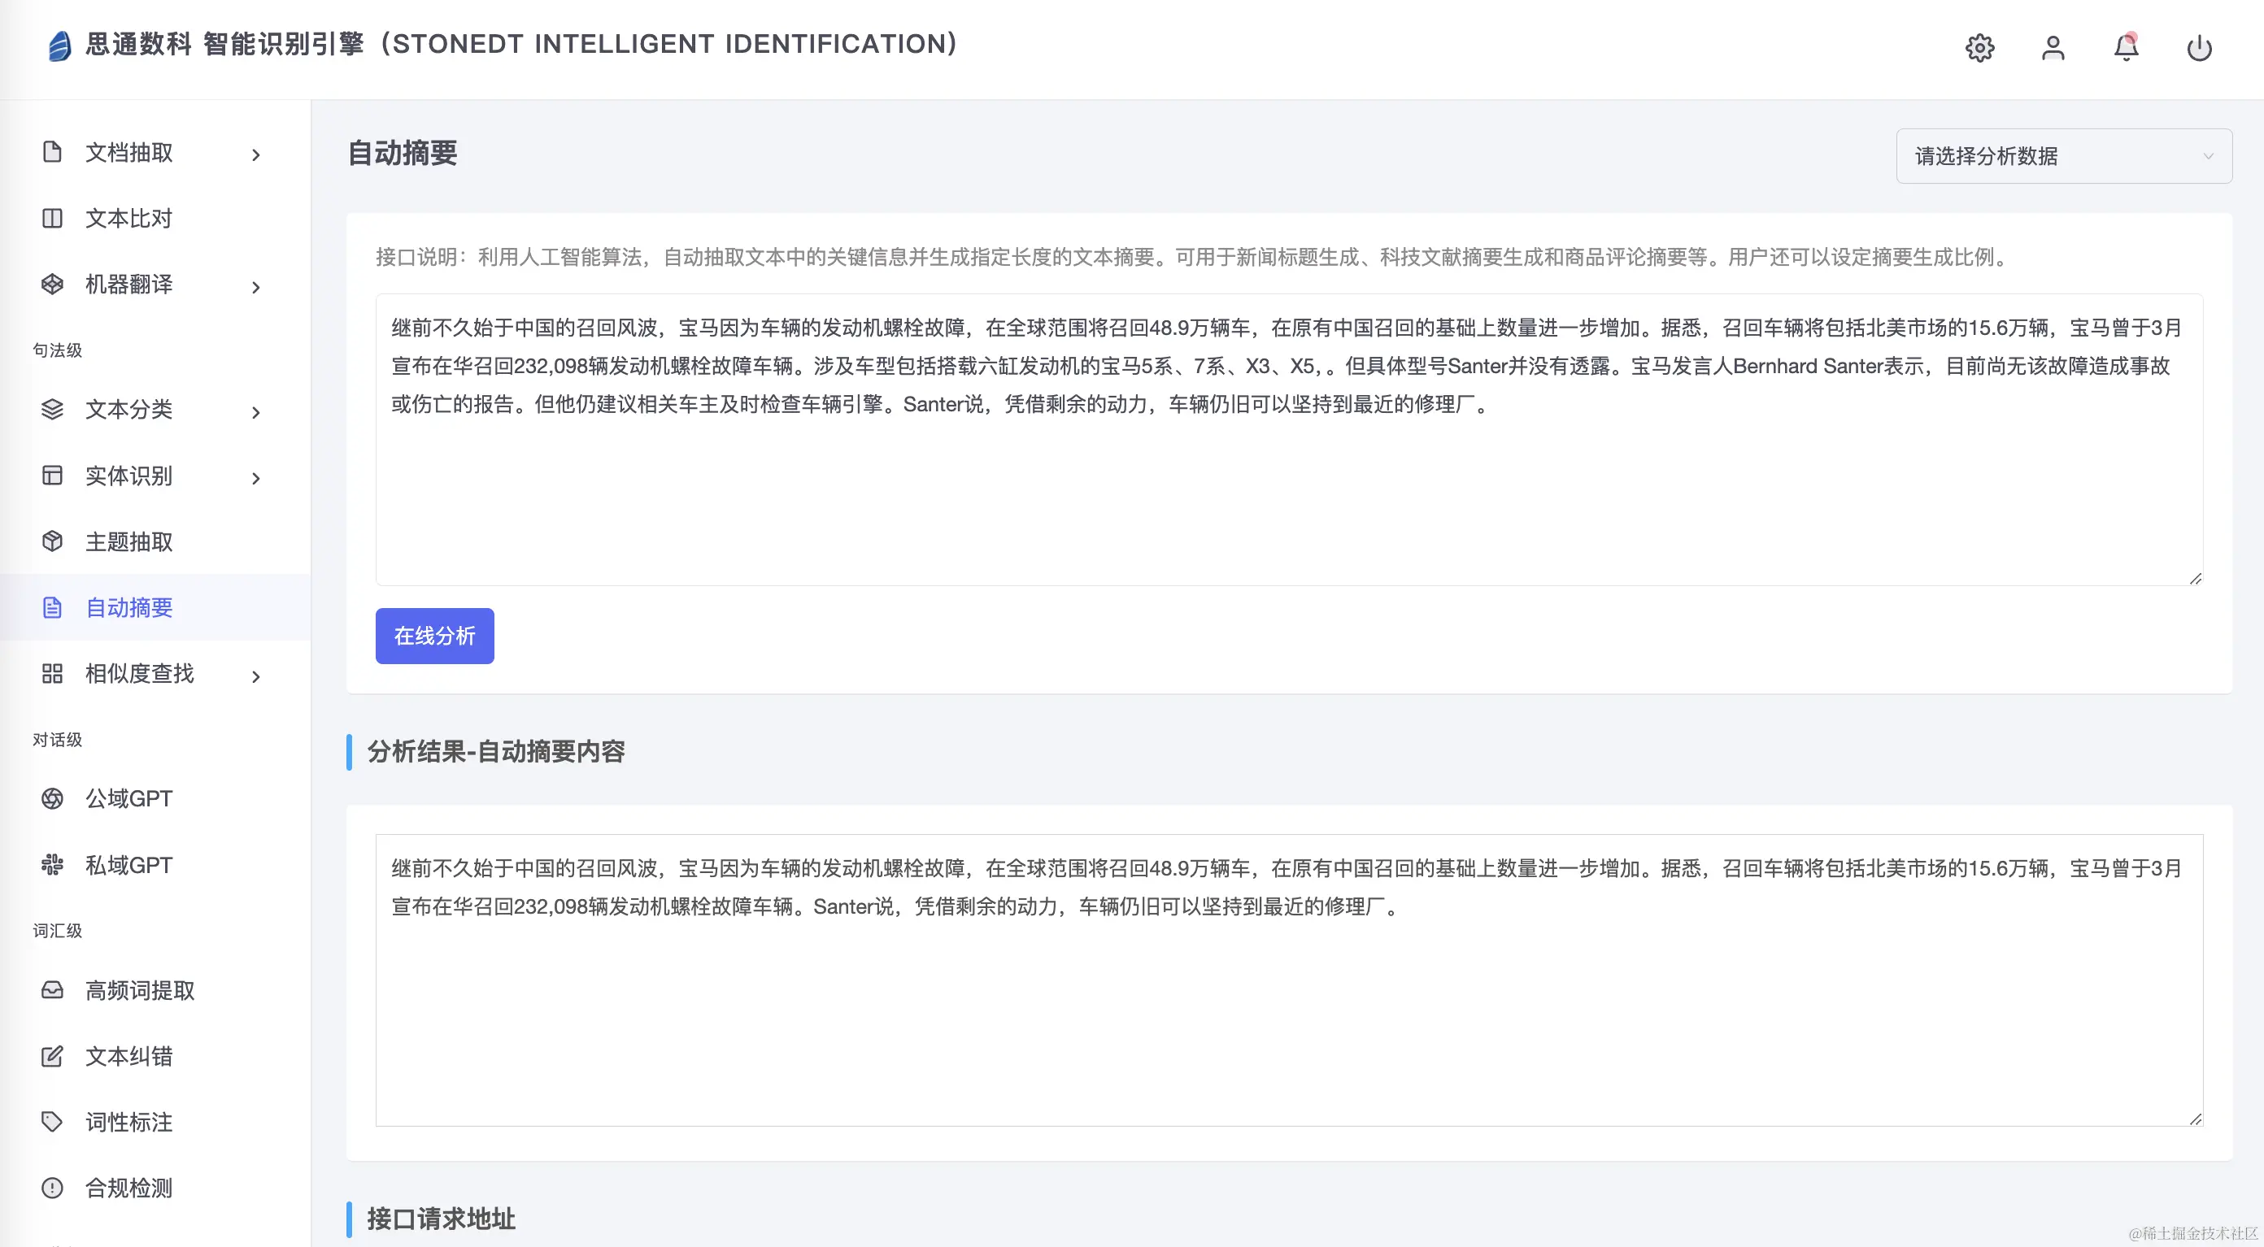Click the 词性标注 tag icon
The height and width of the screenshot is (1247, 2264).
click(x=53, y=1121)
